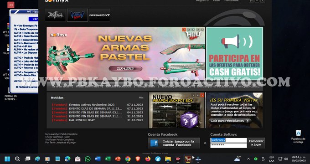Open the Weapon Jackpot Box promo image
The image size is (310, 164).
coord(176,110)
